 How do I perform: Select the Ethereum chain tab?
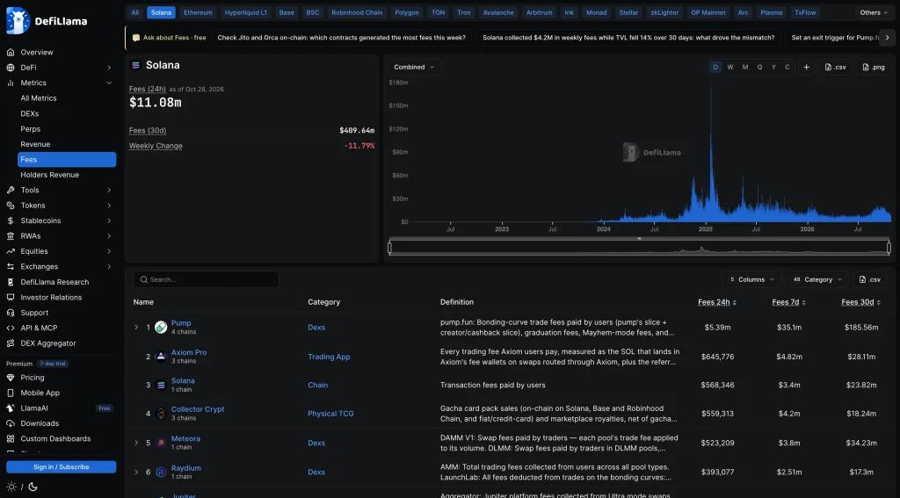(x=198, y=12)
